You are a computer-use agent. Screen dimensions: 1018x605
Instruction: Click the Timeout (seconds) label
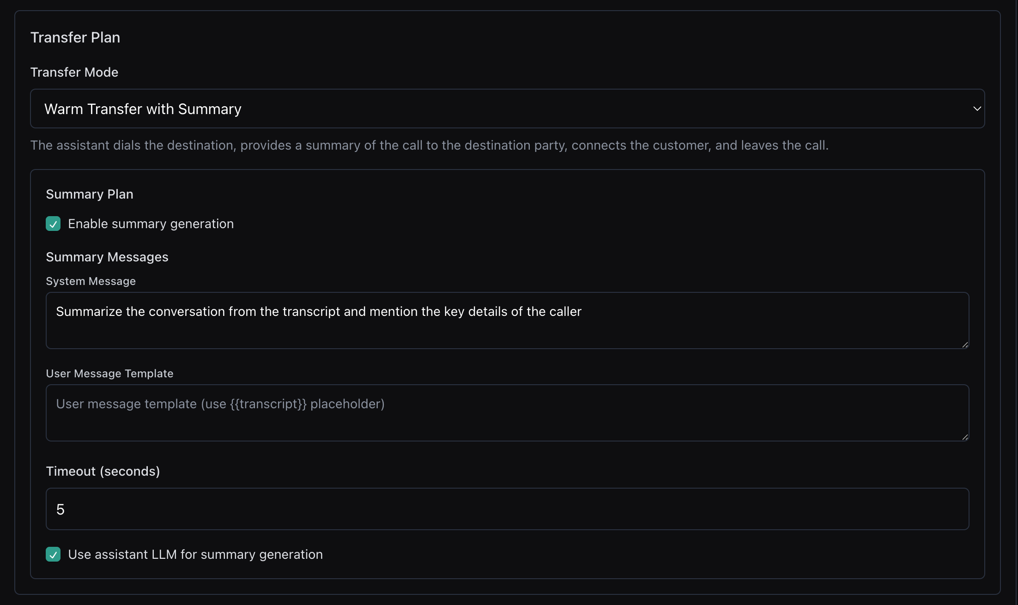[x=103, y=472]
